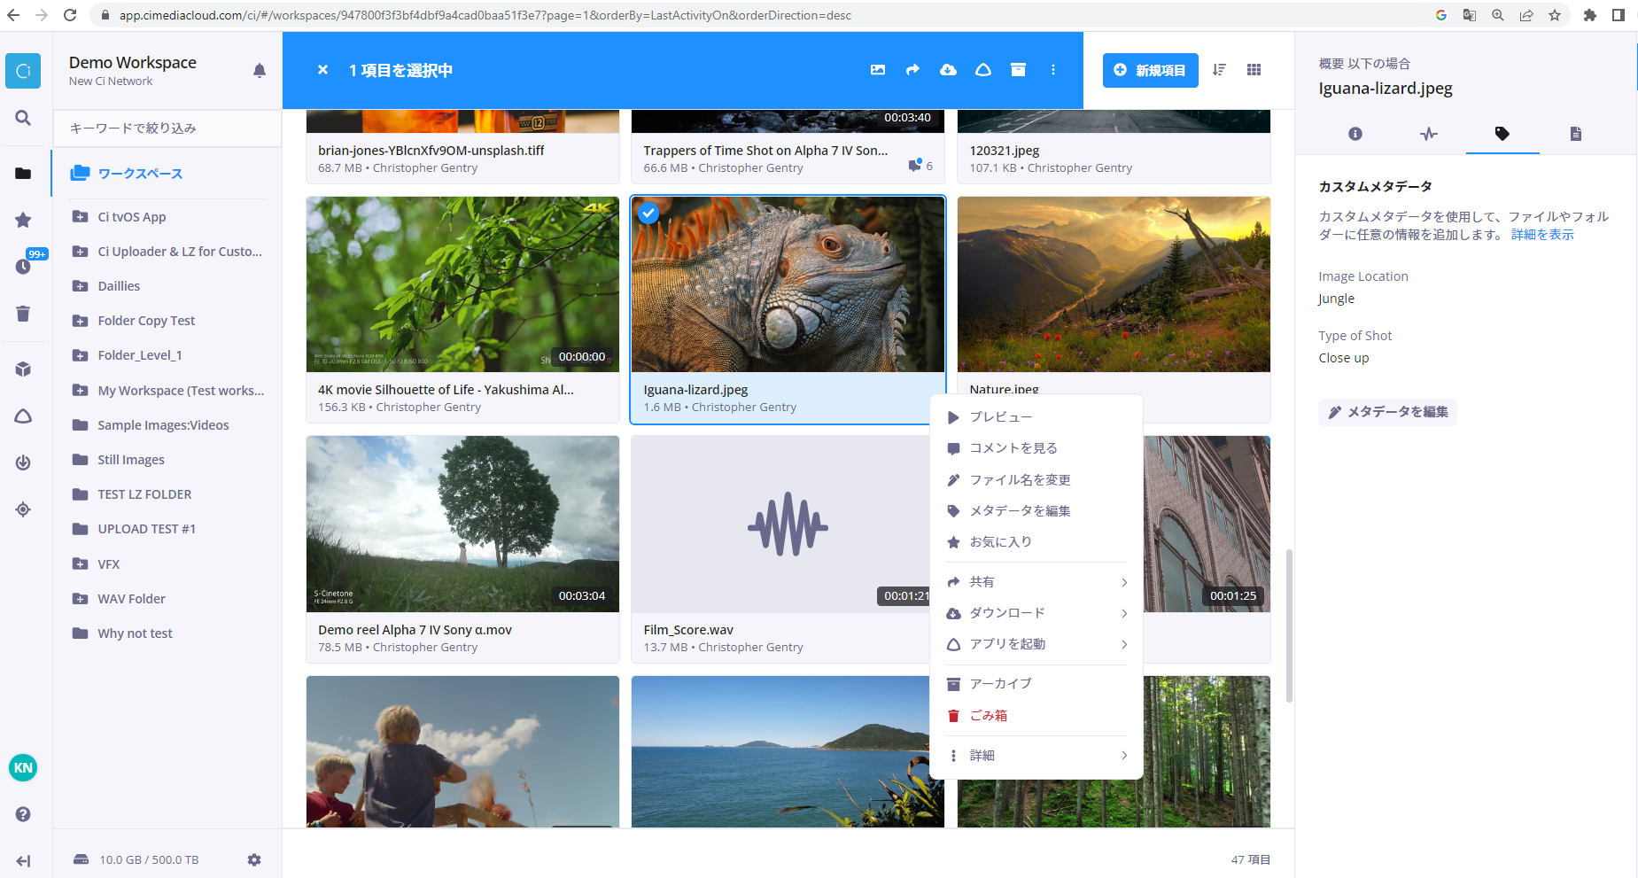Image resolution: width=1638 pixels, height=878 pixels.
Task: Expand the Daillies folder
Action: point(80,286)
